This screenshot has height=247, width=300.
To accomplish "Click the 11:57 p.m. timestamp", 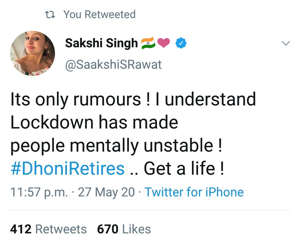I will pyautogui.click(x=39, y=192).
